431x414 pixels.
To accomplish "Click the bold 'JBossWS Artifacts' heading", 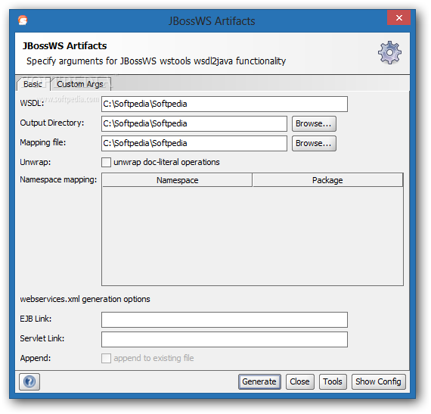I will (64, 46).
